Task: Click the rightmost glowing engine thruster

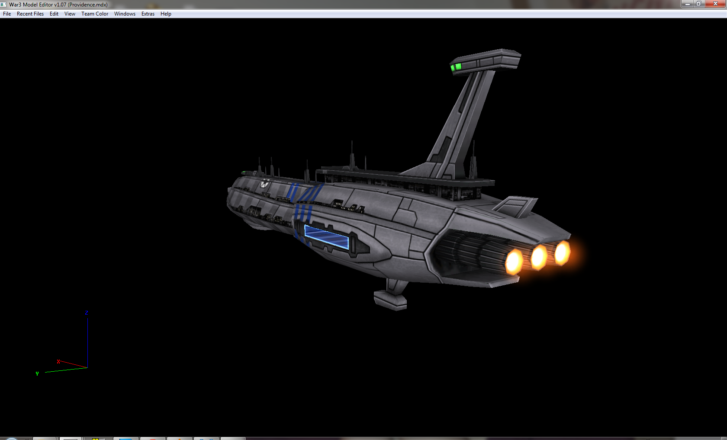Action: pyautogui.click(x=562, y=253)
